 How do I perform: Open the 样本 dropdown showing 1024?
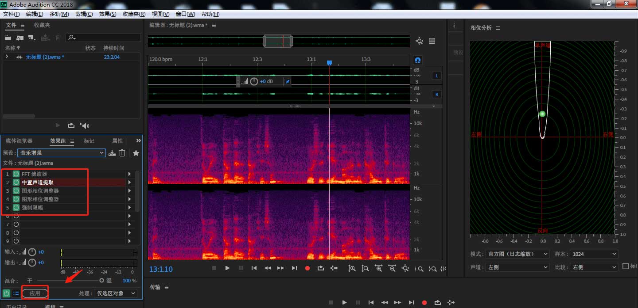(594, 254)
